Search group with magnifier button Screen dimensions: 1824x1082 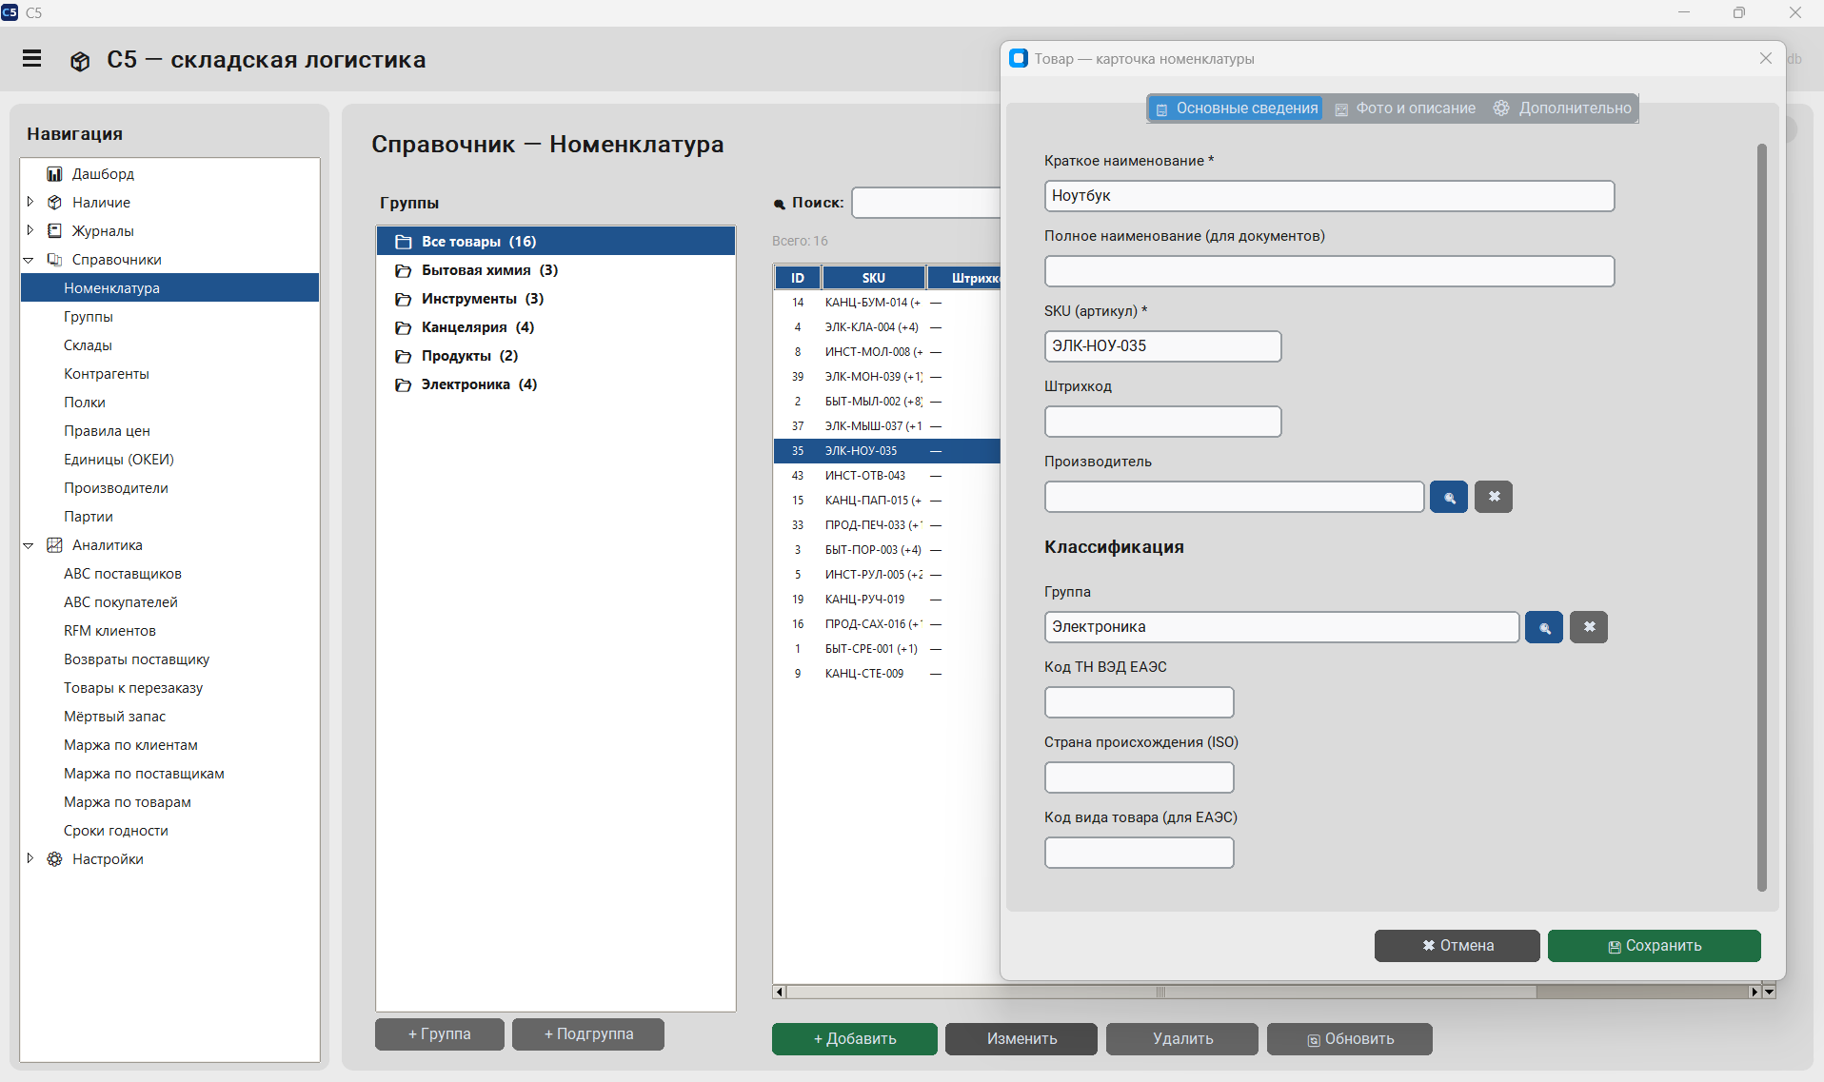coord(1543,627)
